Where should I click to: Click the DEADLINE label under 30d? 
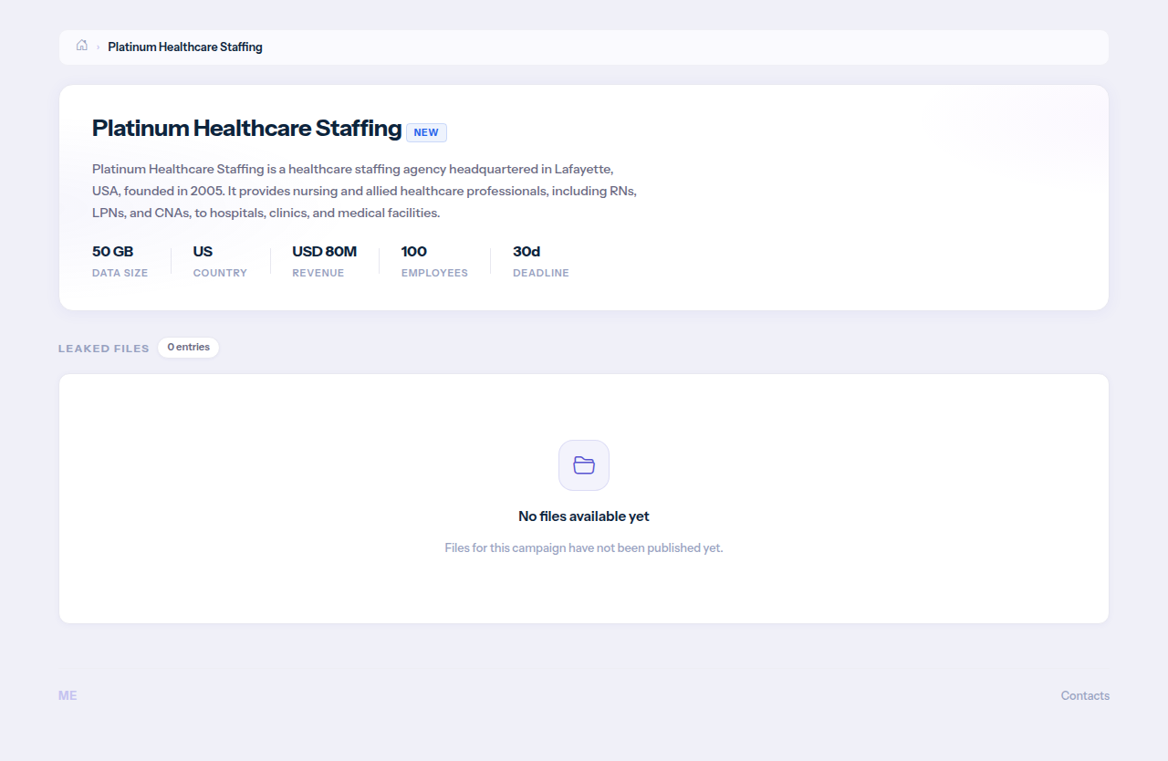pos(541,273)
